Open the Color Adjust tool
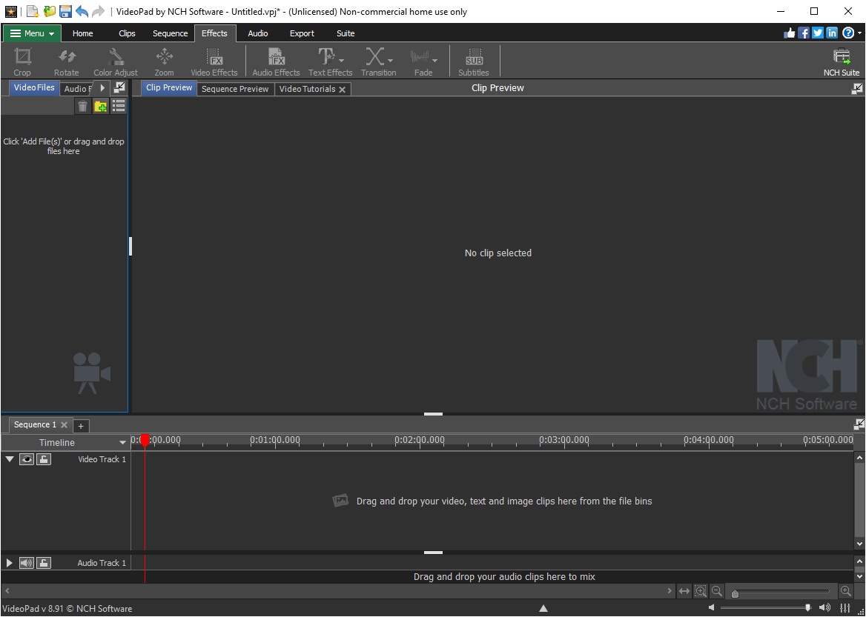Image resolution: width=866 pixels, height=617 pixels. point(116,61)
